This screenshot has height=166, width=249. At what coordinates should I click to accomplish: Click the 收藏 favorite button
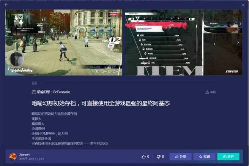pyautogui.click(x=205, y=157)
